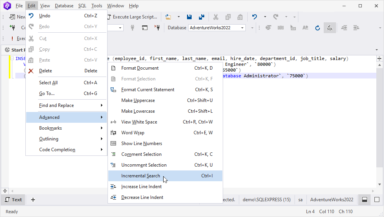This screenshot has height=217, width=384.
Task: Click the Increase Line Indent icon
Action: (113, 187)
